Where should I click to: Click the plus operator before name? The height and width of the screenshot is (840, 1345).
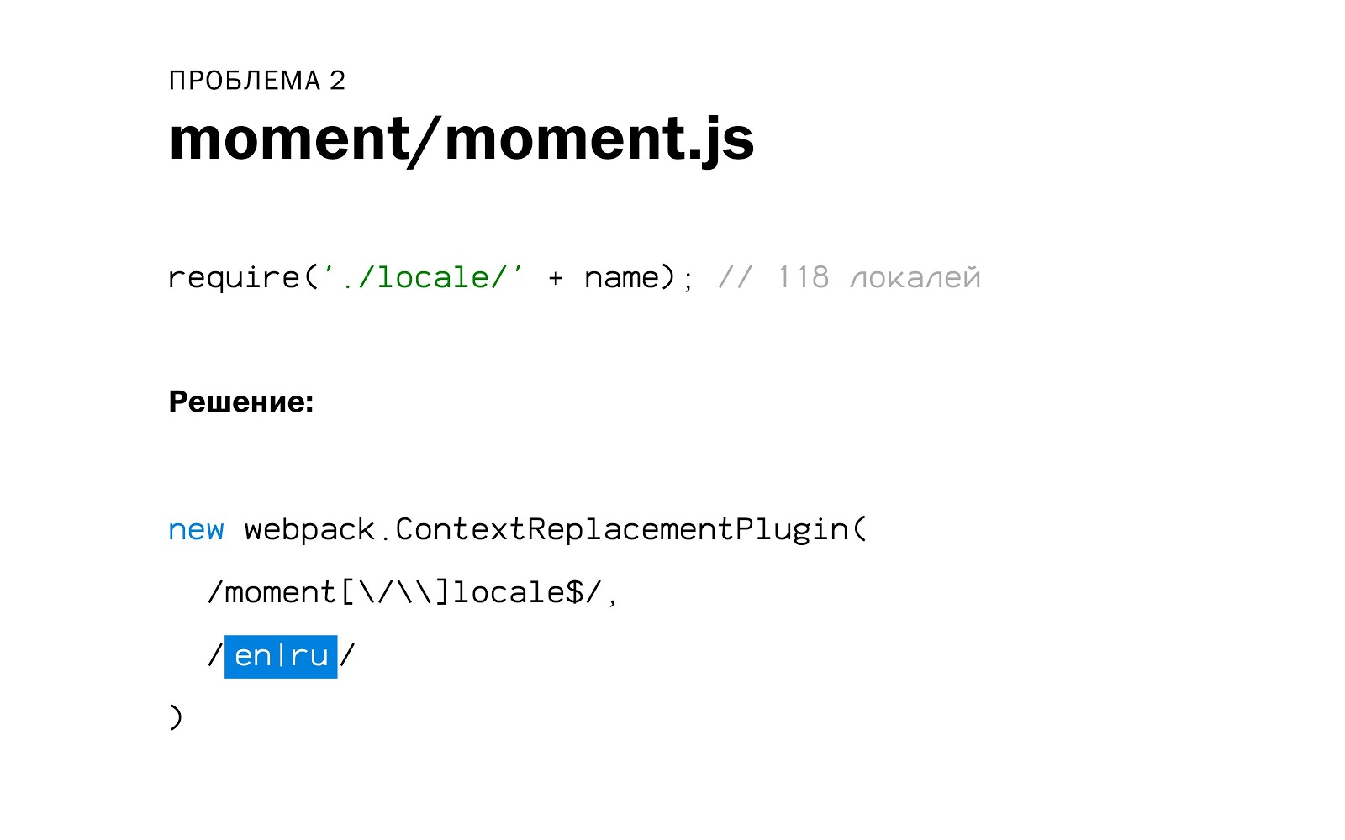555,277
